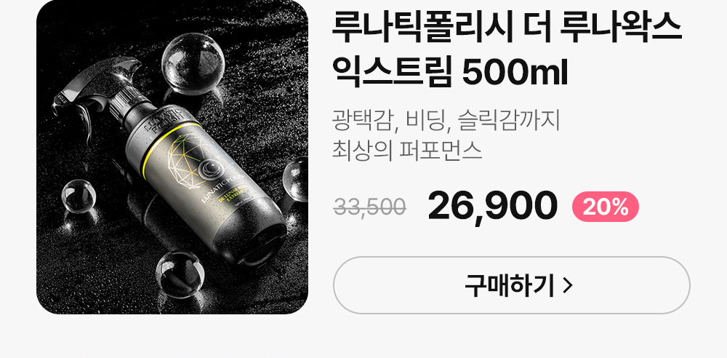Click the chevron arrow beside 구매하기
727x358 pixels.
(x=568, y=286)
